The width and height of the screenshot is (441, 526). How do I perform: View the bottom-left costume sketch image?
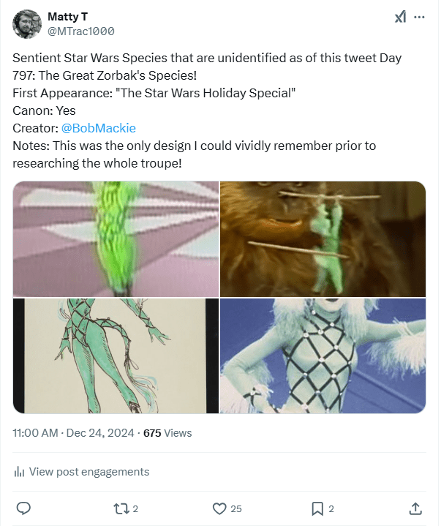point(116,356)
